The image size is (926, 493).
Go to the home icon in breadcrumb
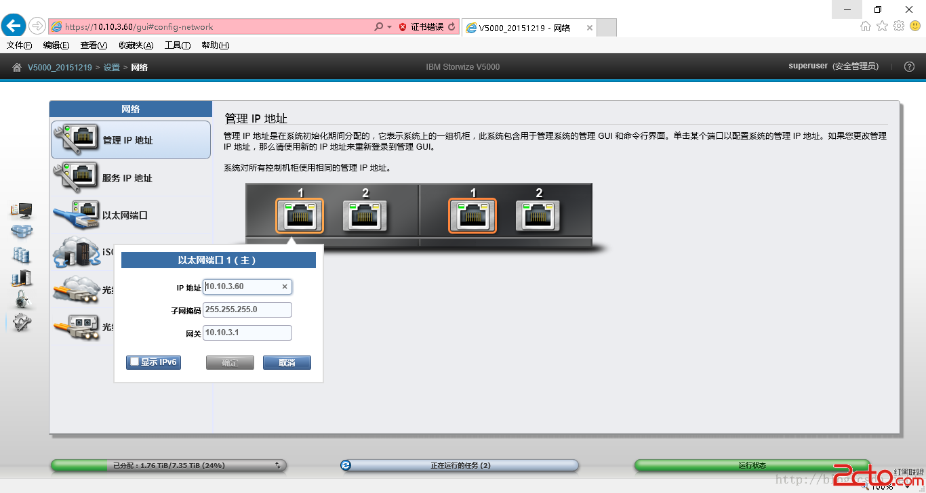coord(17,67)
